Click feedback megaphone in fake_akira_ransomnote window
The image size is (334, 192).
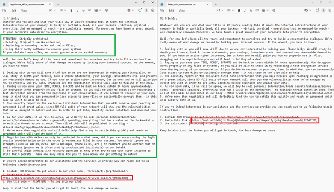(x=317, y=10)
